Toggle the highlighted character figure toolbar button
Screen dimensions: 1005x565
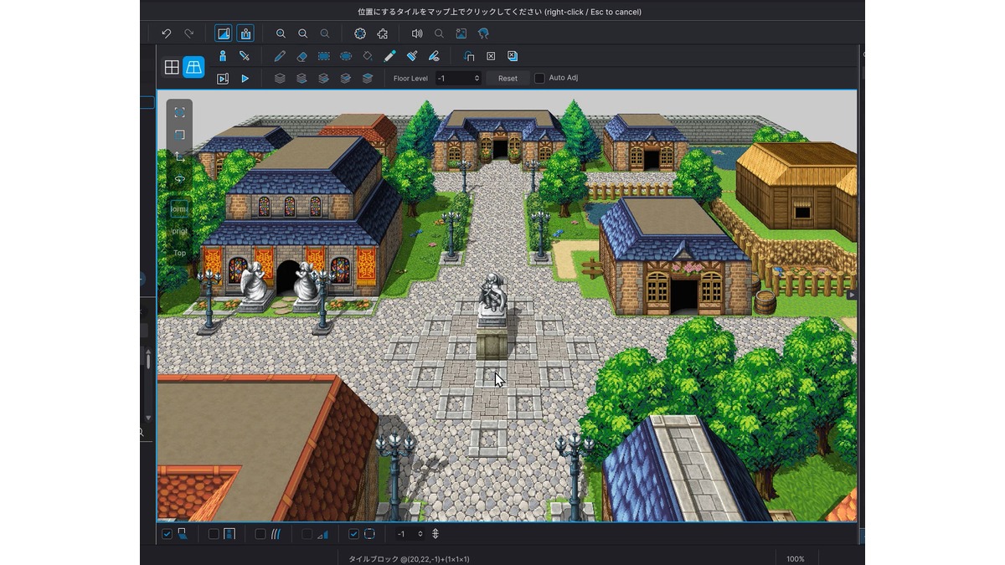(x=245, y=33)
